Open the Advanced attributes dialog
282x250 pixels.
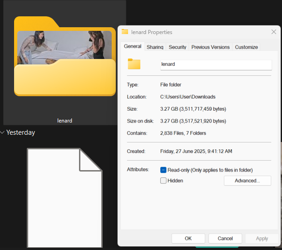247,181
